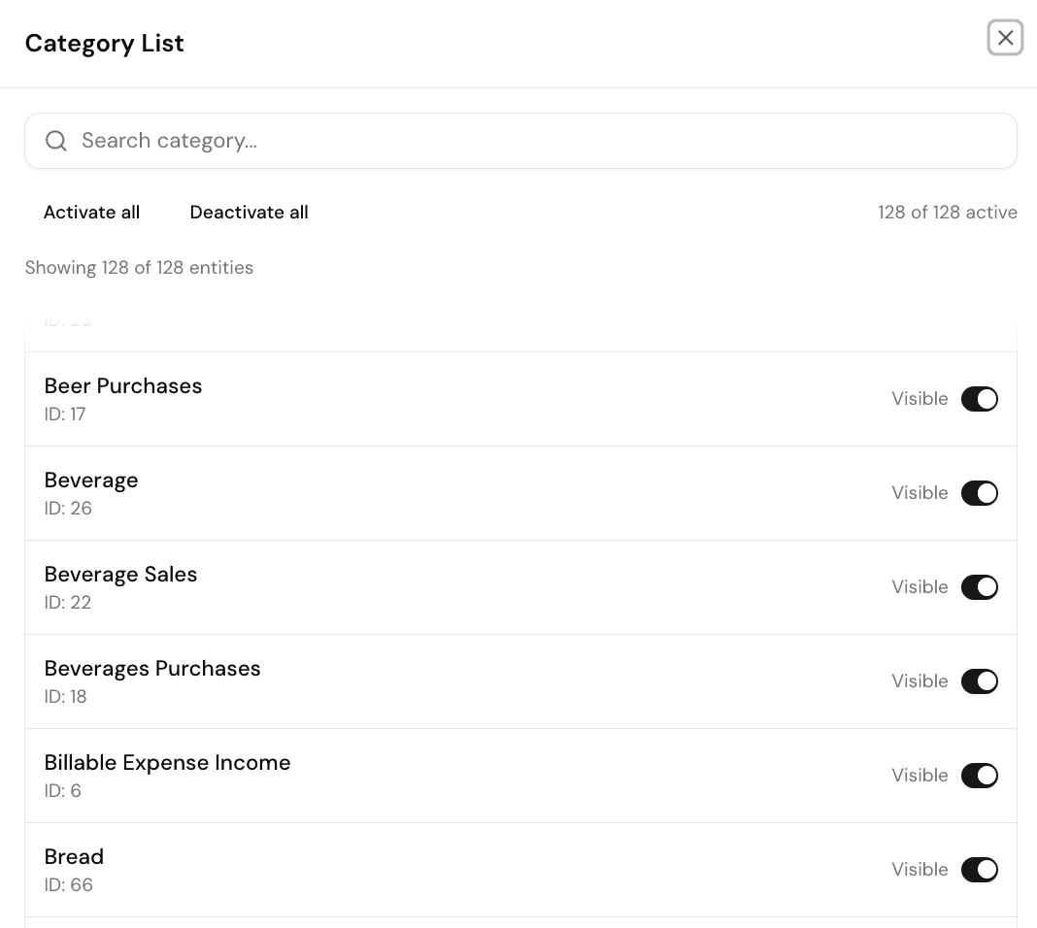Hide the Bread category
This screenshot has height=928, width=1037.
[980, 870]
